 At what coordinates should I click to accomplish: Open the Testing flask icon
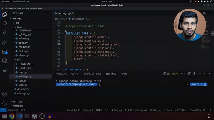click(4, 70)
